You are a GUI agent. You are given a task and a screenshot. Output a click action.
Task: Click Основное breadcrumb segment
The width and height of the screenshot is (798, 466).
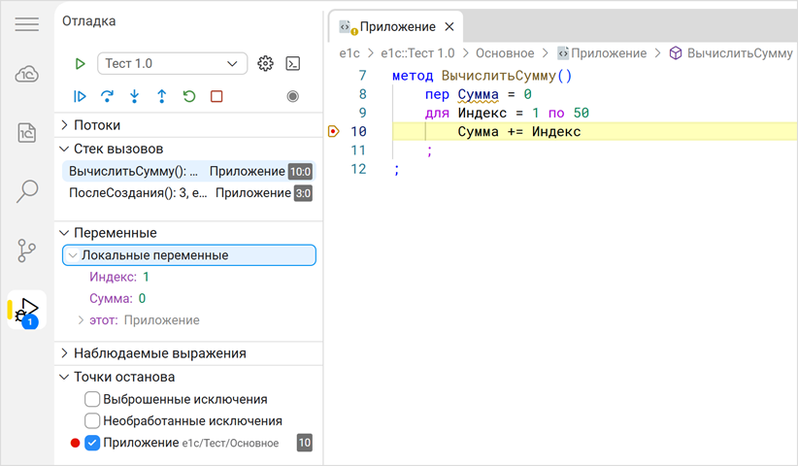[505, 52]
